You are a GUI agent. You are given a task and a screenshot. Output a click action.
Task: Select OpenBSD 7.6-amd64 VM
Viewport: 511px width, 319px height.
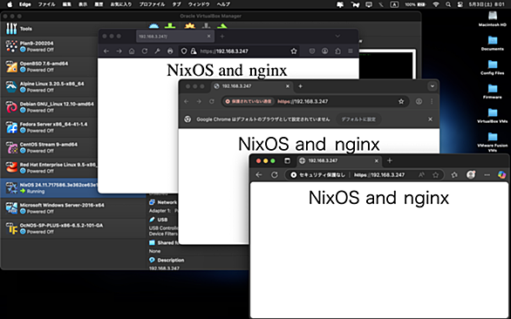pyautogui.click(x=49, y=66)
